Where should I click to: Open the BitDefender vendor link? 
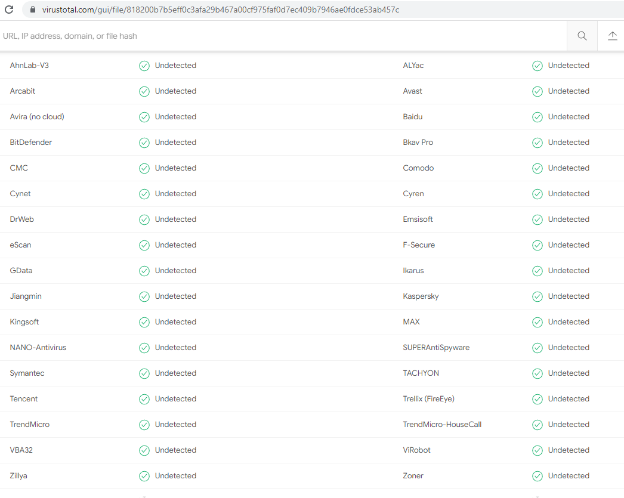(x=30, y=143)
